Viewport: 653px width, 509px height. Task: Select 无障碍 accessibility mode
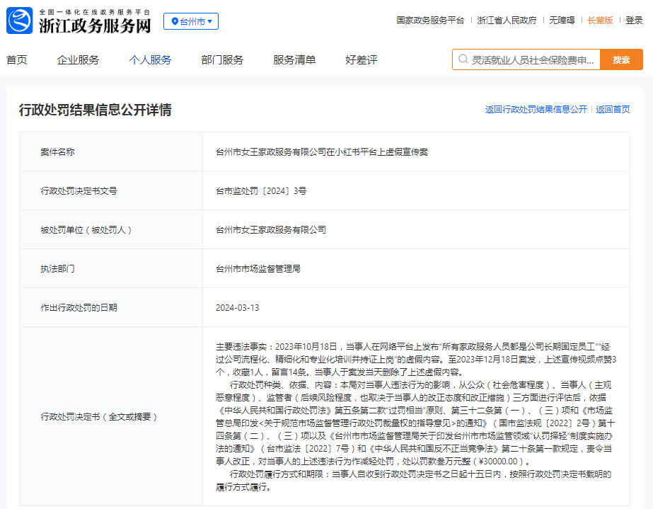tap(562, 20)
